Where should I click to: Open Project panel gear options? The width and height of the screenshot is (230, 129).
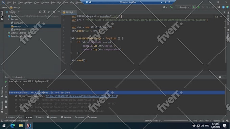click(x=54, y=12)
